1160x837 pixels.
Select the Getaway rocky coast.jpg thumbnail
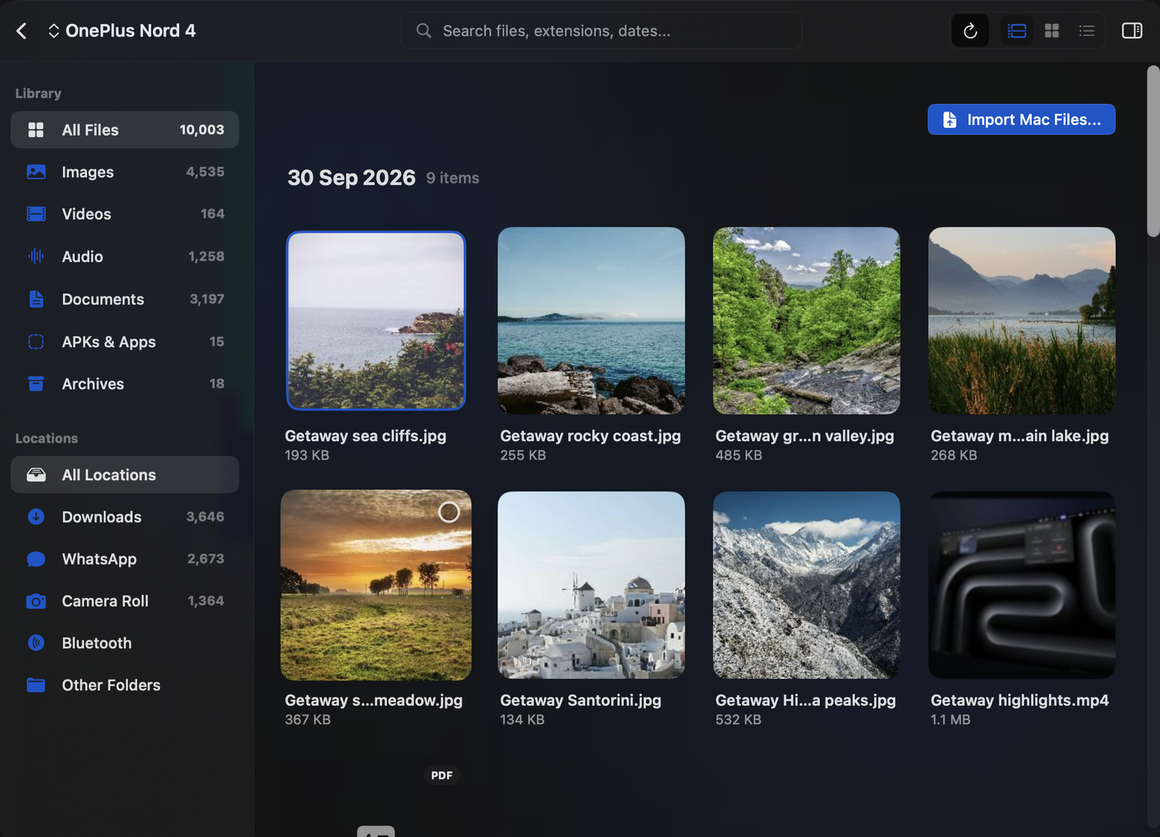point(591,321)
